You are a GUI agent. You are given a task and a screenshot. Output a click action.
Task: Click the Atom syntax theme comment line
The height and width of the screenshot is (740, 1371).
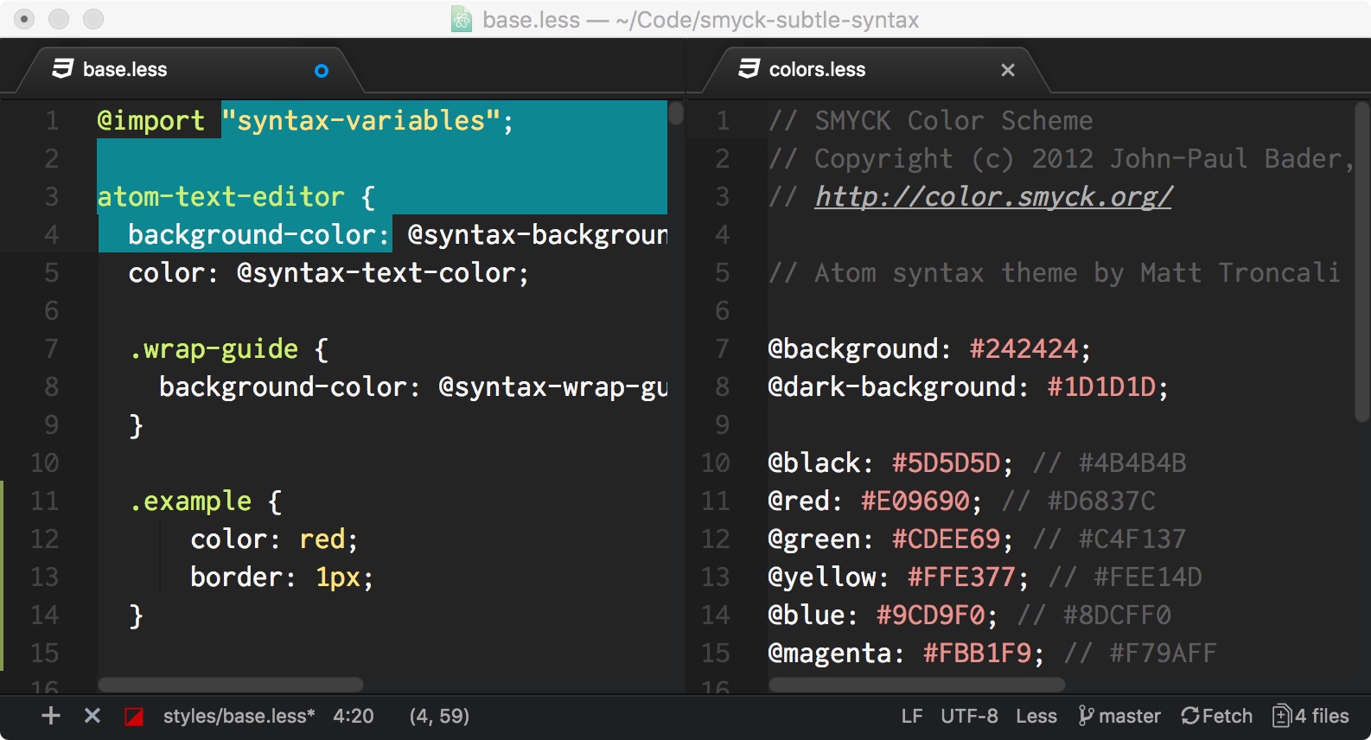[1054, 273]
